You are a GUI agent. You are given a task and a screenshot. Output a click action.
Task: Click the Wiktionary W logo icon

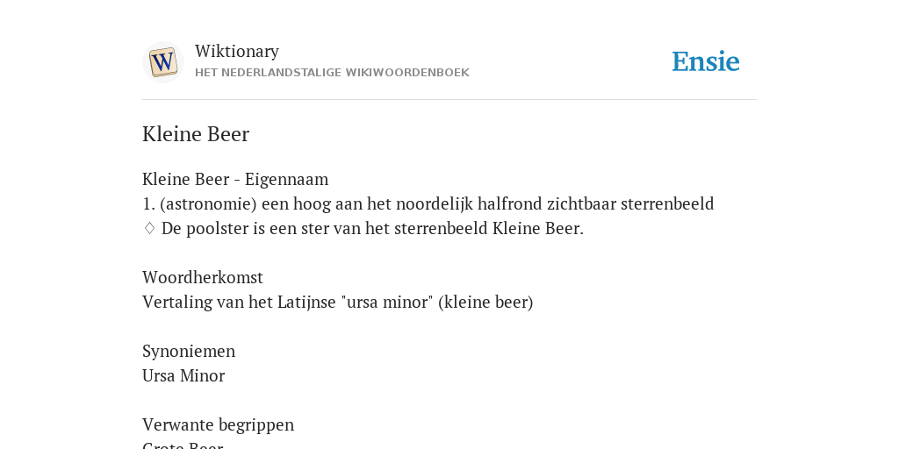tap(162, 62)
